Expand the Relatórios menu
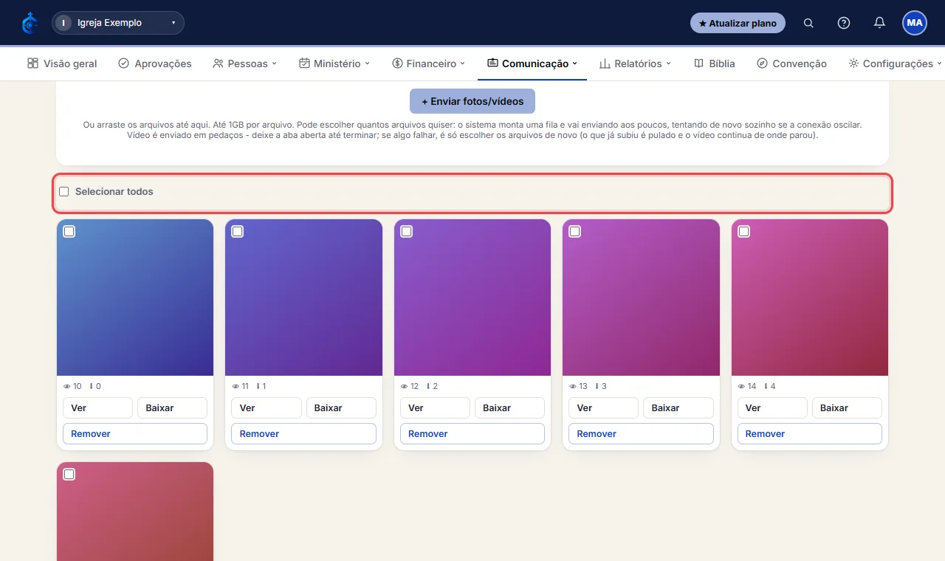 (x=635, y=63)
